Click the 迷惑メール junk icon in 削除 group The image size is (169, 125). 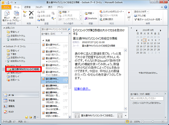point(24,16)
